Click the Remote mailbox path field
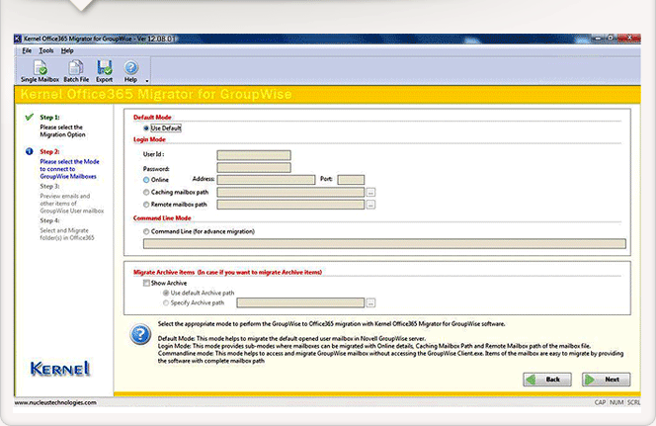This screenshot has width=656, height=426. point(290,205)
